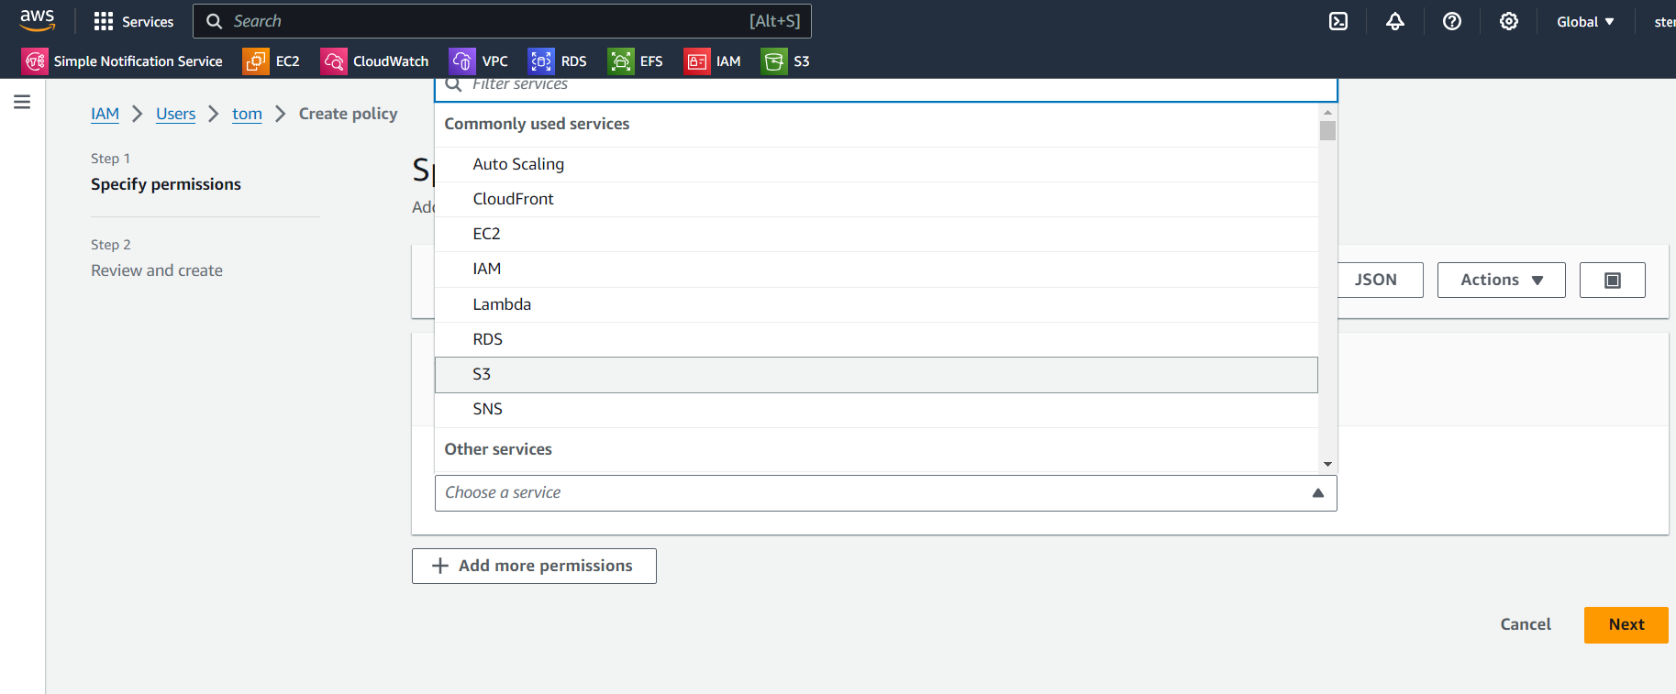Click the square panel icon beside Actions
This screenshot has height=694, width=1676.
click(1612, 281)
